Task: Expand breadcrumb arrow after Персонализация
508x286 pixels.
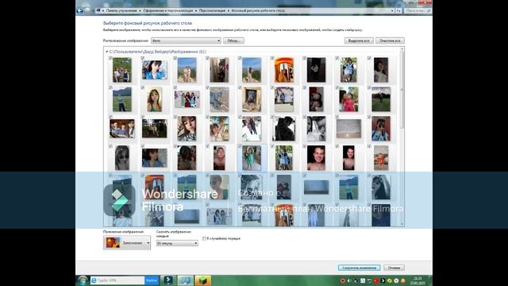Action: [x=229, y=10]
